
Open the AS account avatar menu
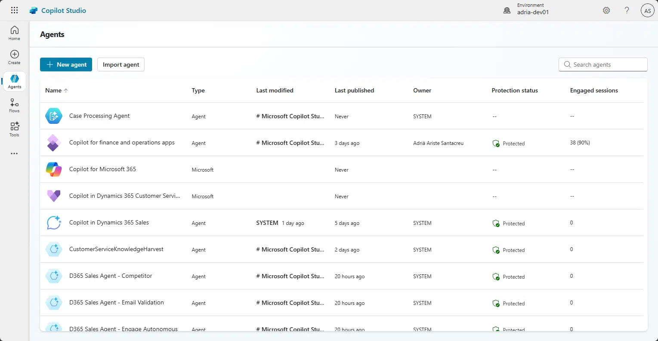[647, 11]
